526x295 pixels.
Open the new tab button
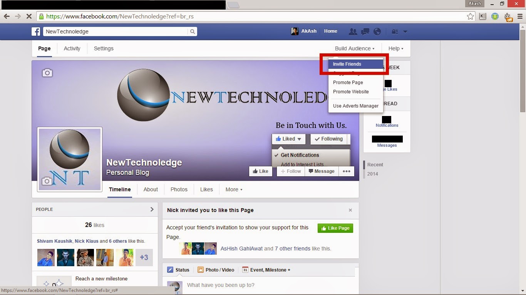(233, 5)
